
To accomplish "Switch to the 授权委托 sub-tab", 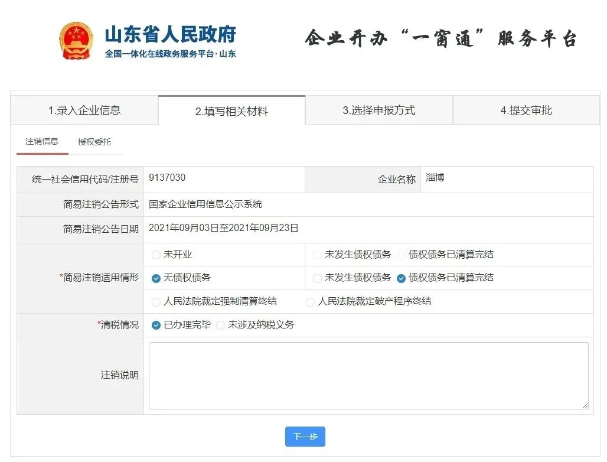I will click(x=94, y=142).
